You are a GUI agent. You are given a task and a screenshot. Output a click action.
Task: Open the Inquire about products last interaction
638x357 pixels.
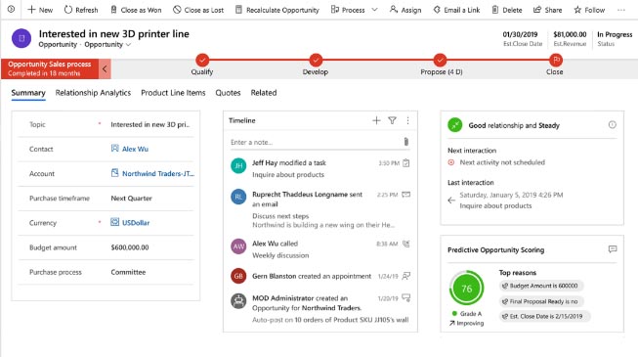[495, 205]
